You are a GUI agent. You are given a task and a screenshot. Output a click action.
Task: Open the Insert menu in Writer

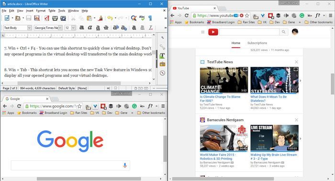coord(30,11)
